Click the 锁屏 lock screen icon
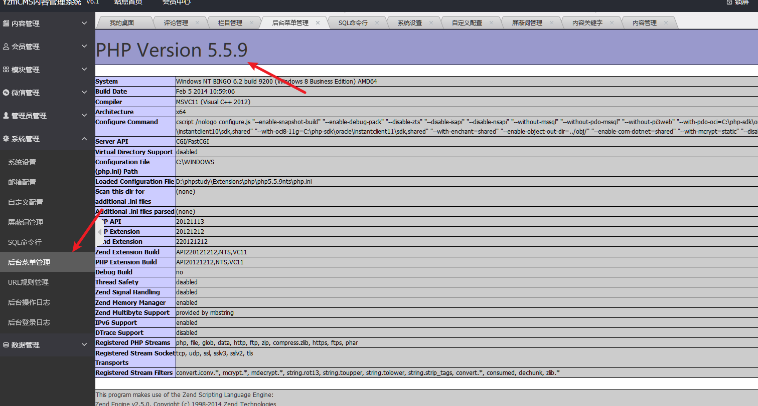The width and height of the screenshot is (758, 406). 729,2
